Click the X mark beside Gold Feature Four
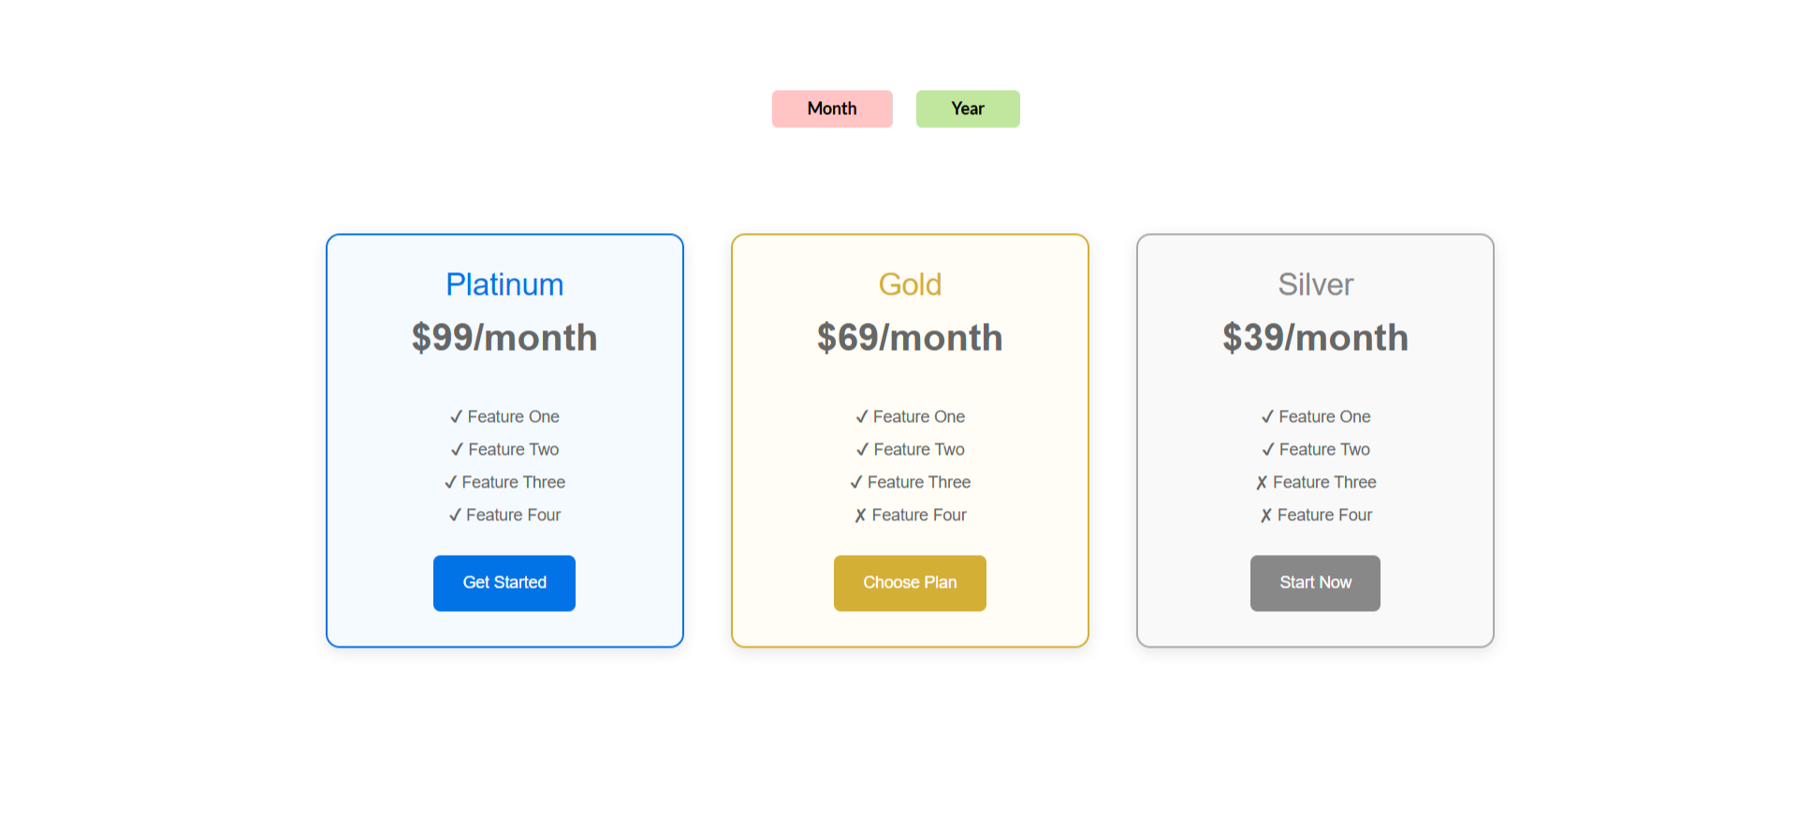The width and height of the screenshot is (1797, 816). [860, 516]
